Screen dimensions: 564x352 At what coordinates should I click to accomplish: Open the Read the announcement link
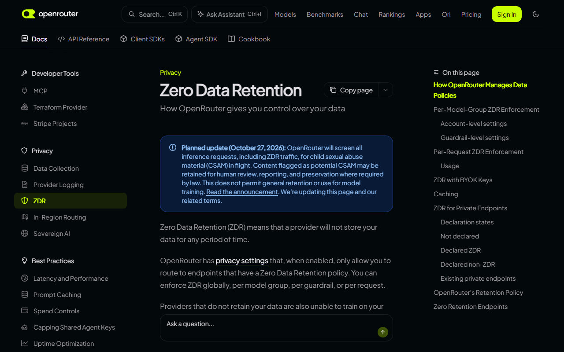tap(242, 192)
